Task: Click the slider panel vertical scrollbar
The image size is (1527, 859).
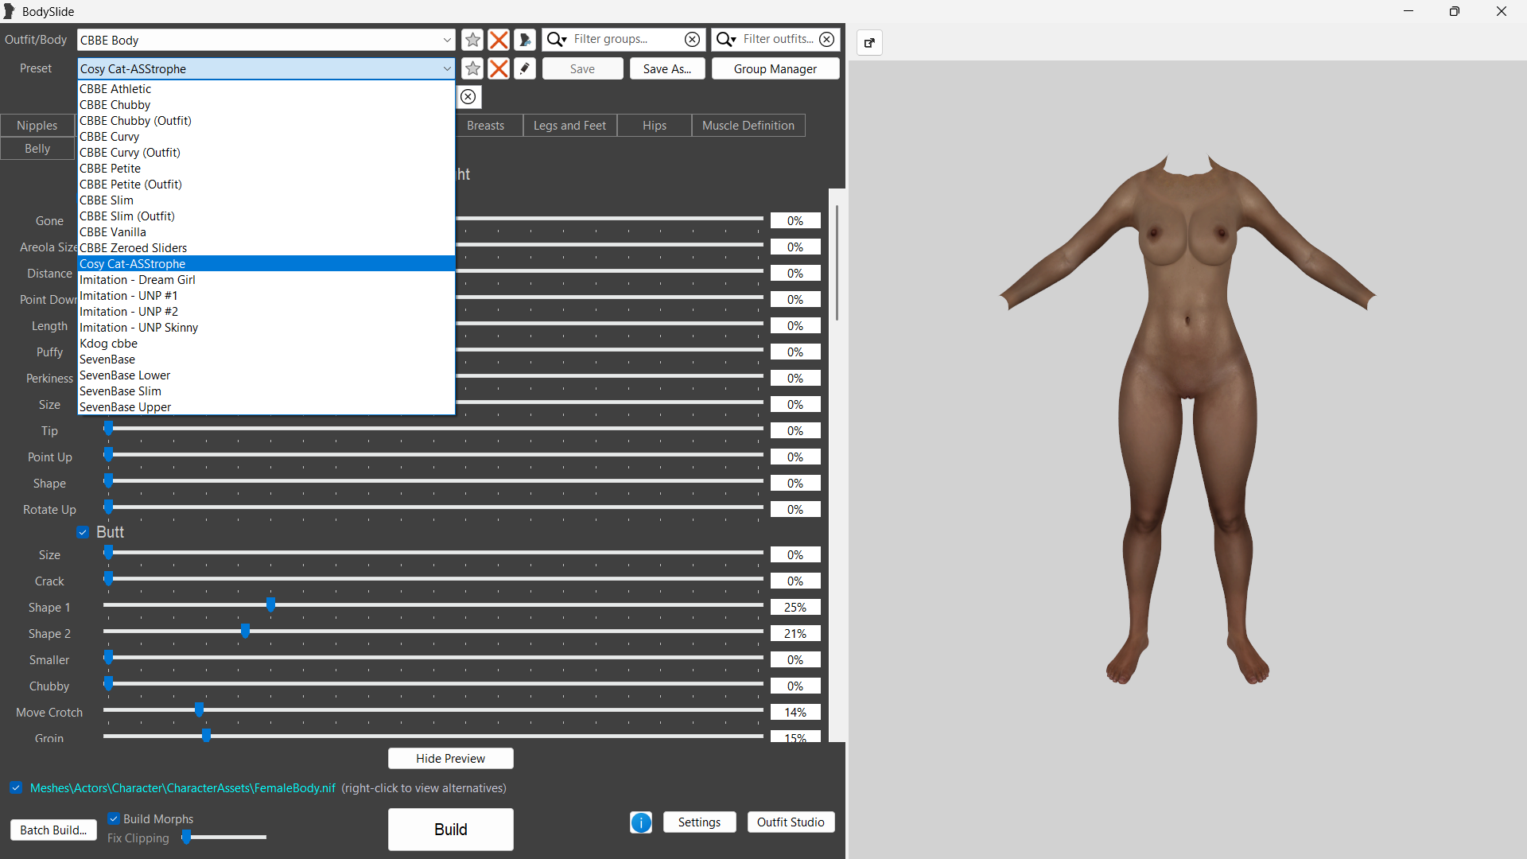Action: [x=837, y=262]
